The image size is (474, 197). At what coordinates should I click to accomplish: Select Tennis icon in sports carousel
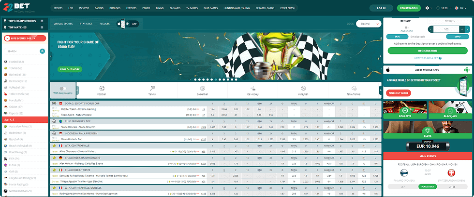152,88
